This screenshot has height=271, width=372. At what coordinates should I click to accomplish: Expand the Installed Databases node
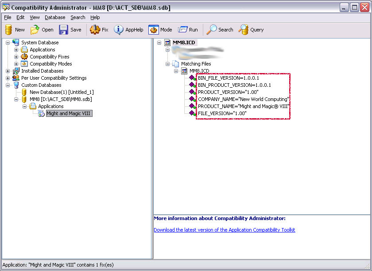pos(8,71)
